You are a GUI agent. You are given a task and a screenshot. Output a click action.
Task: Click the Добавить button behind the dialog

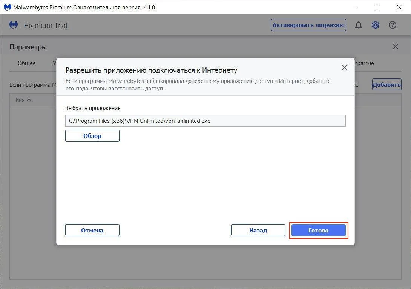[x=386, y=84]
